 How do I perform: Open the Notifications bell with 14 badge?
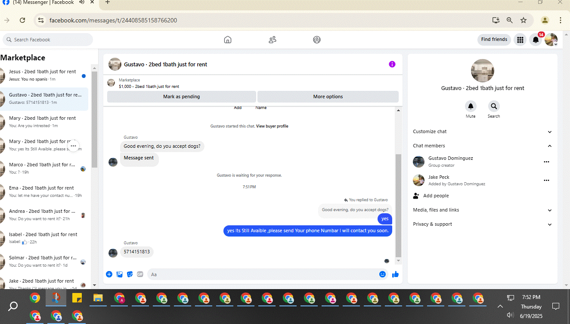tap(536, 40)
